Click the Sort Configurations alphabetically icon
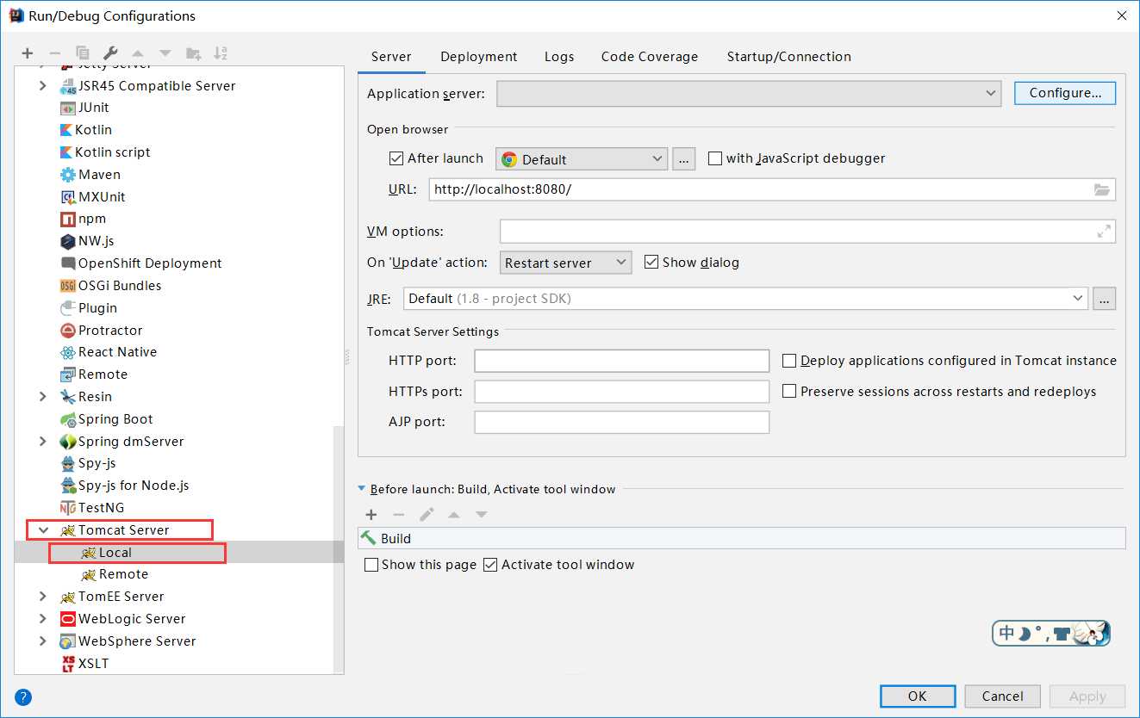Viewport: 1140px width, 718px height. (x=221, y=53)
